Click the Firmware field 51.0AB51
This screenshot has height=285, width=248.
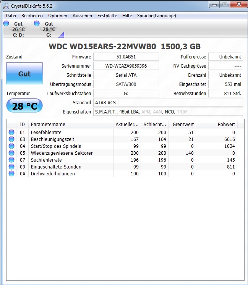click(126, 57)
